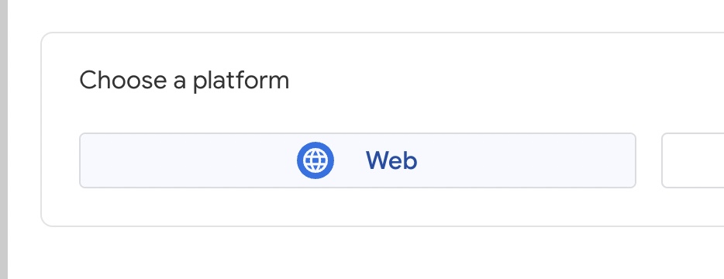
Task: Click the partially visible second platform button
Action: coord(692,160)
